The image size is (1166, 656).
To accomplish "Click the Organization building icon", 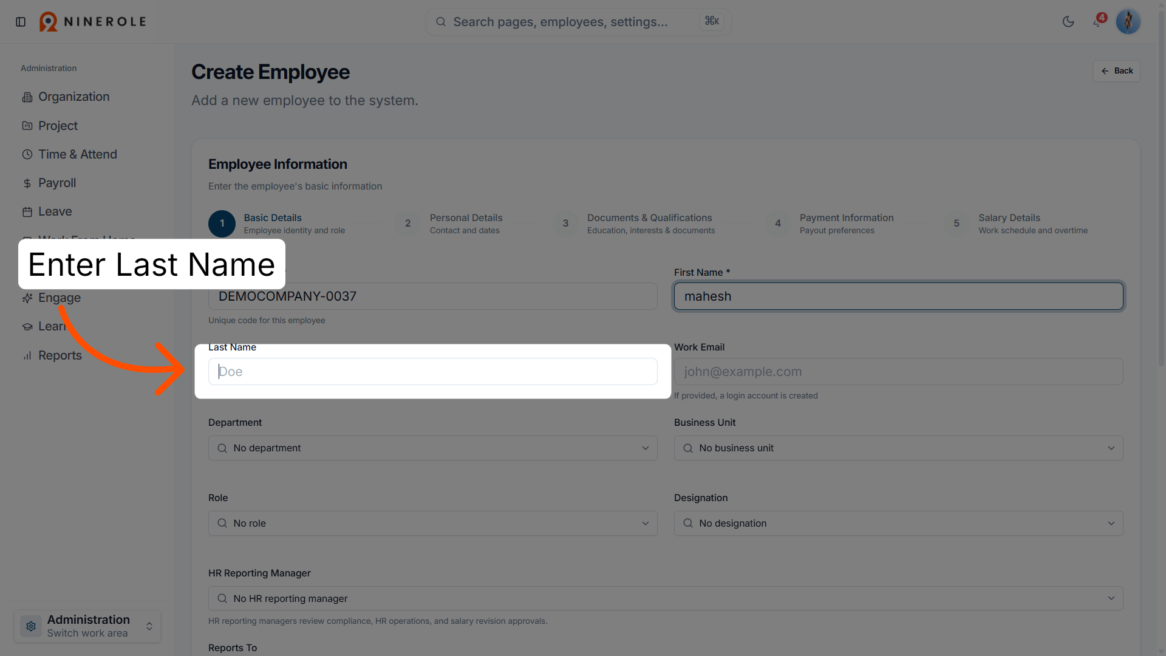I will click(x=27, y=97).
